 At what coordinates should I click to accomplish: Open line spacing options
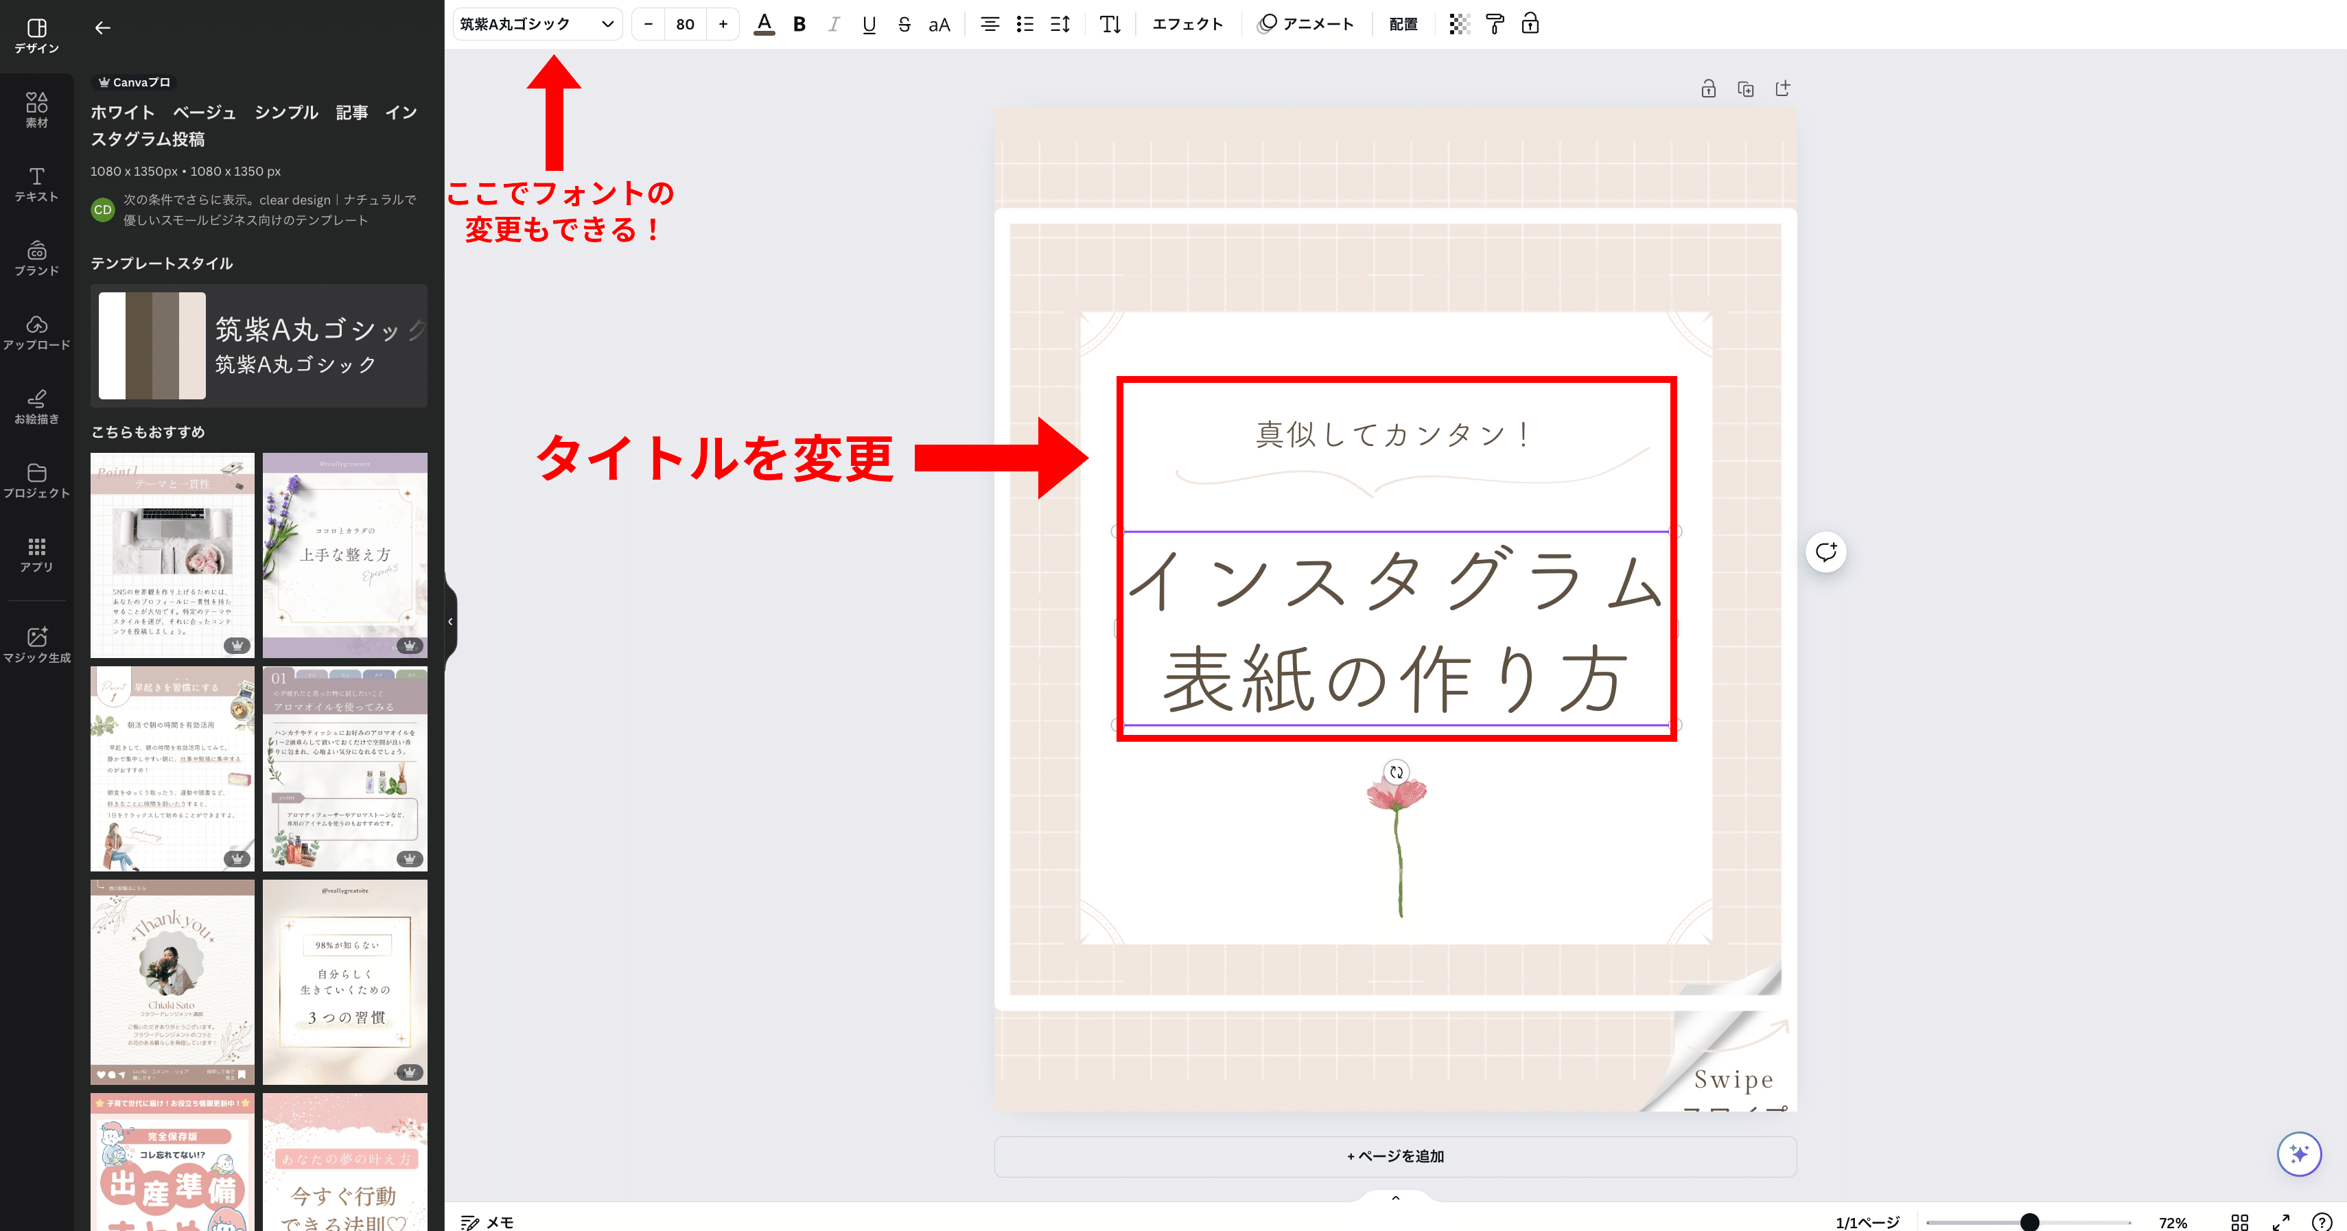(x=1060, y=25)
